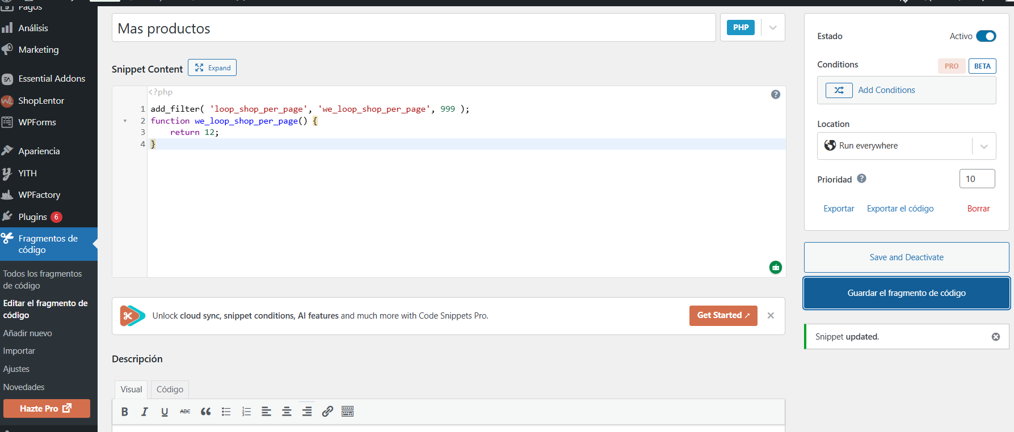
Task: Click the Prioridad number field
Action: pyautogui.click(x=977, y=179)
